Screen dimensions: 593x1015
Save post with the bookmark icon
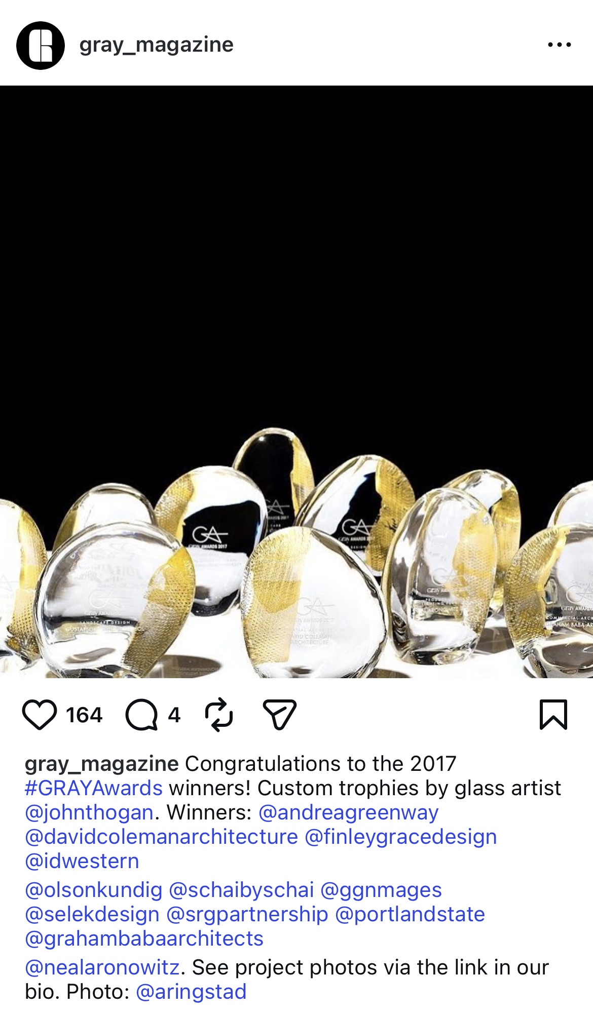(553, 715)
